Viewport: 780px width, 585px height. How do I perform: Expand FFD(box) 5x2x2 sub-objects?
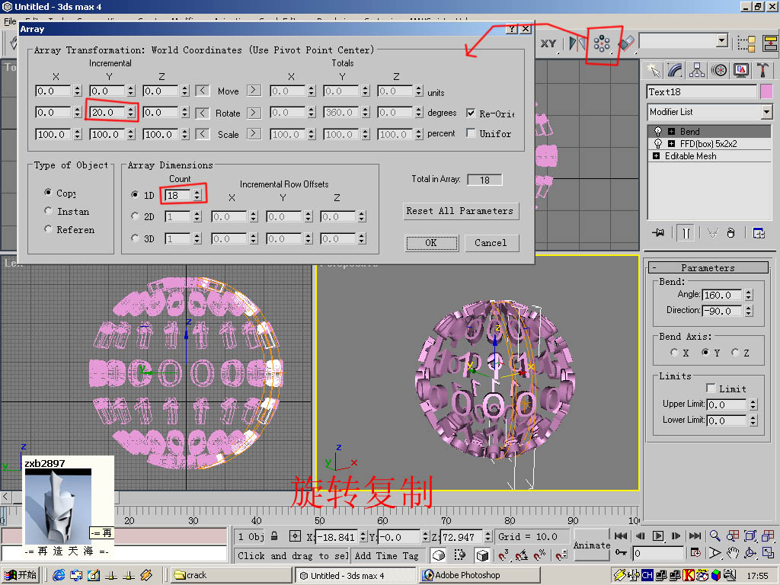671,144
